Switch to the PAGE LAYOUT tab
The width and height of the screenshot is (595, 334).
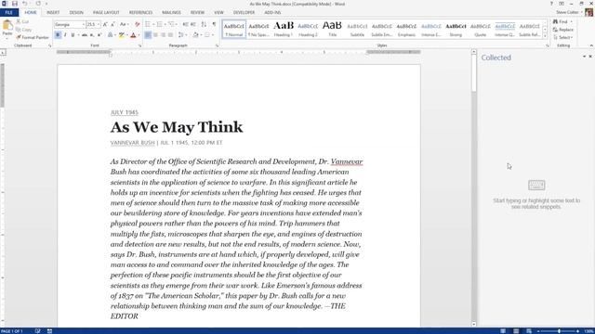point(106,12)
